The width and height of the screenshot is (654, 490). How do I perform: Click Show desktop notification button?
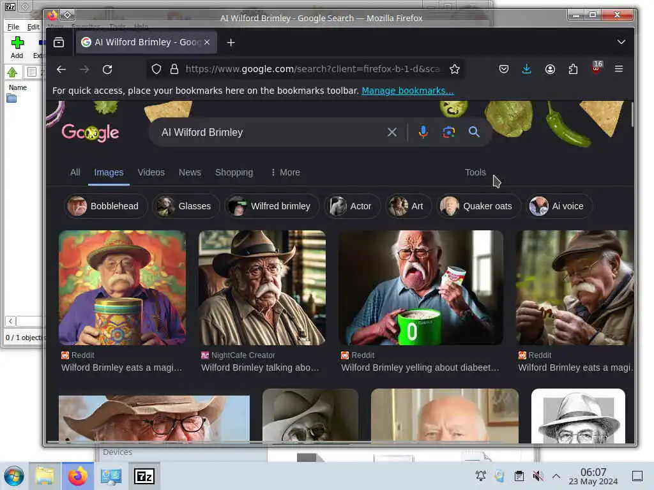[x=637, y=476]
